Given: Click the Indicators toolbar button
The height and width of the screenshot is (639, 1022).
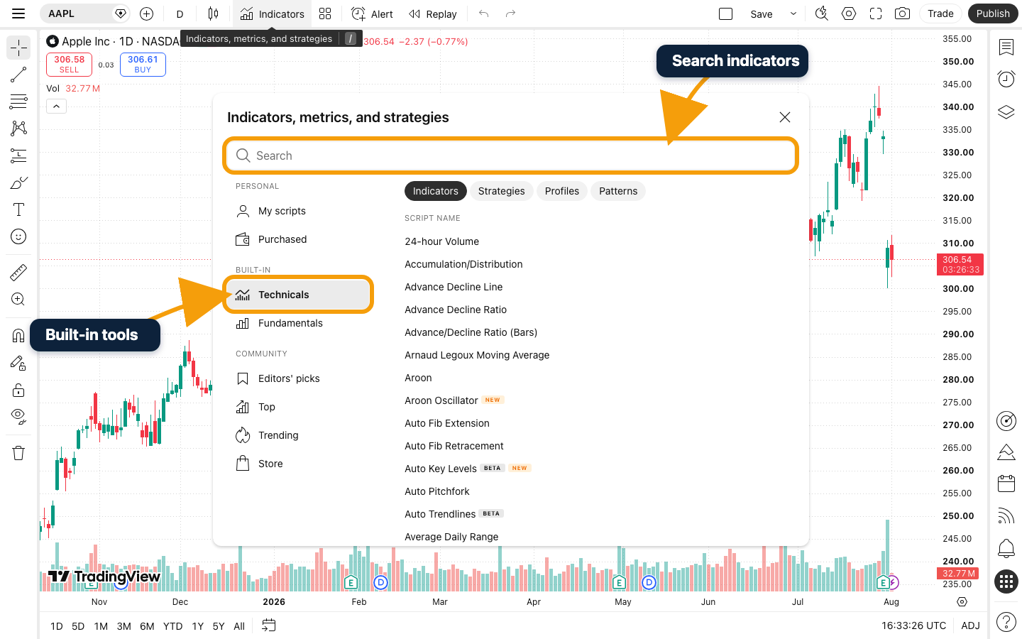Looking at the screenshot, I should coord(272,13).
